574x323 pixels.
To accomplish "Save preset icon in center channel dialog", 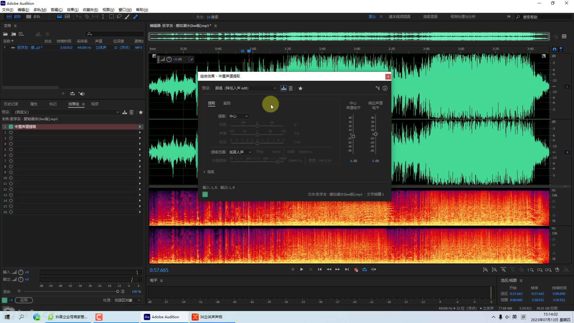I will pyautogui.click(x=283, y=88).
